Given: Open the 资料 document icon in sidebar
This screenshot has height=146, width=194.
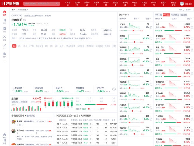Looking at the screenshot, I should pyautogui.click(x=5, y=20).
